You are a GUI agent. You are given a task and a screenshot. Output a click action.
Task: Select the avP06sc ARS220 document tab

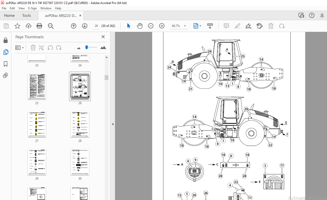tap(61, 16)
